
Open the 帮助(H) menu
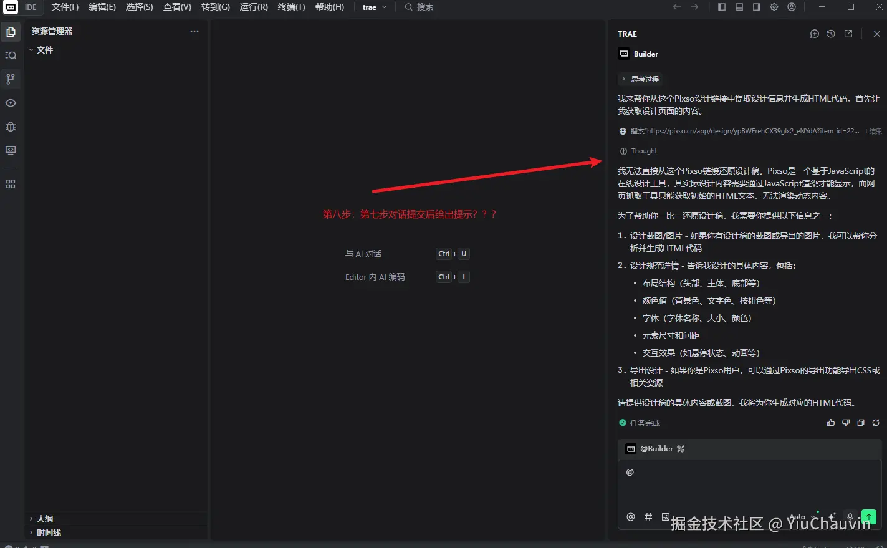330,7
